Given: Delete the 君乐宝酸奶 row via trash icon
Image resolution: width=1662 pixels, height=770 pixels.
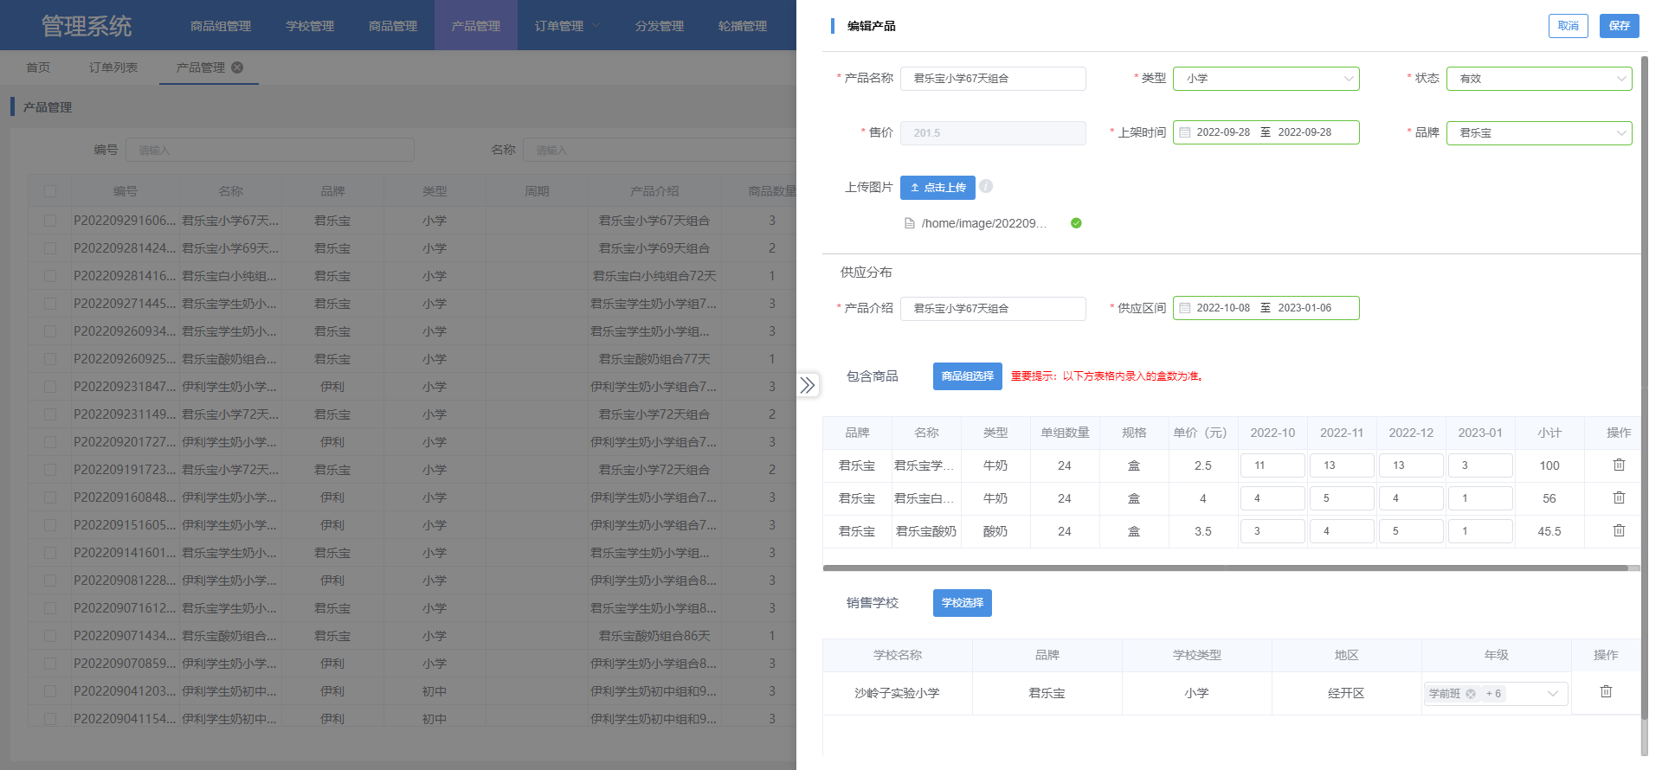Looking at the screenshot, I should pyautogui.click(x=1619, y=531).
